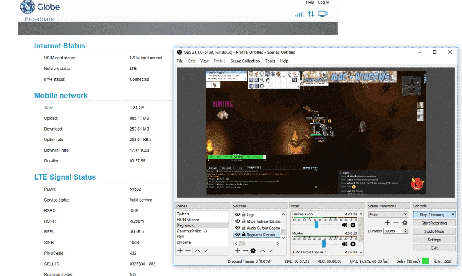This screenshot has width=462, height=276.
Task: Click the Globe signal strength bars icon
Action: tap(299, 14)
